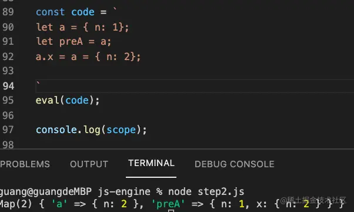Click line number 91 in gutter
This screenshot has height=212, width=354.
pos(8,42)
